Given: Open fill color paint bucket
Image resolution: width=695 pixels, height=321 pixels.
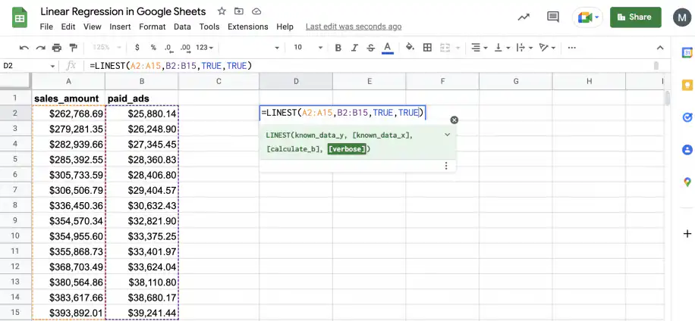Looking at the screenshot, I should pyautogui.click(x=410, y=47).
